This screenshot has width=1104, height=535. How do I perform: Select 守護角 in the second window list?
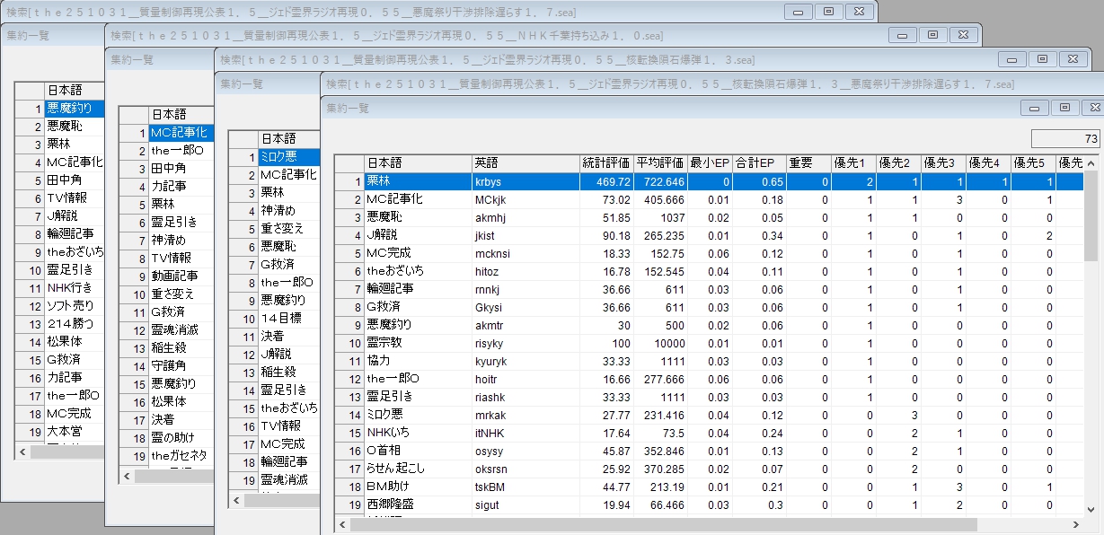click(x=178, y=365)
